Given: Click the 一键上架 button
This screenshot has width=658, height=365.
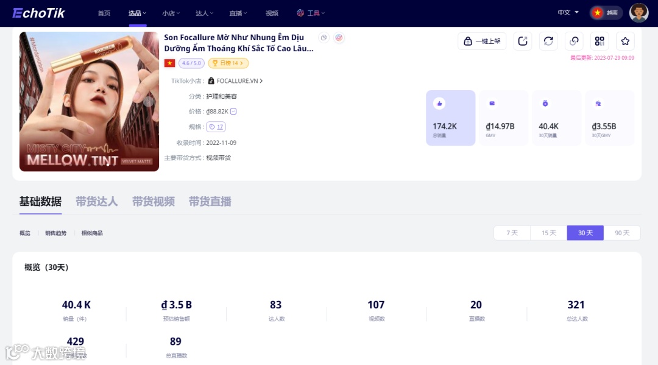Looking at the screenshot, I should pos(482,41).
